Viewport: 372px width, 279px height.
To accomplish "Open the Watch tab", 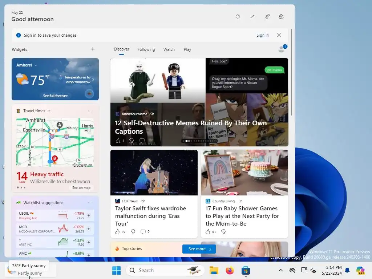I will 169,49.
